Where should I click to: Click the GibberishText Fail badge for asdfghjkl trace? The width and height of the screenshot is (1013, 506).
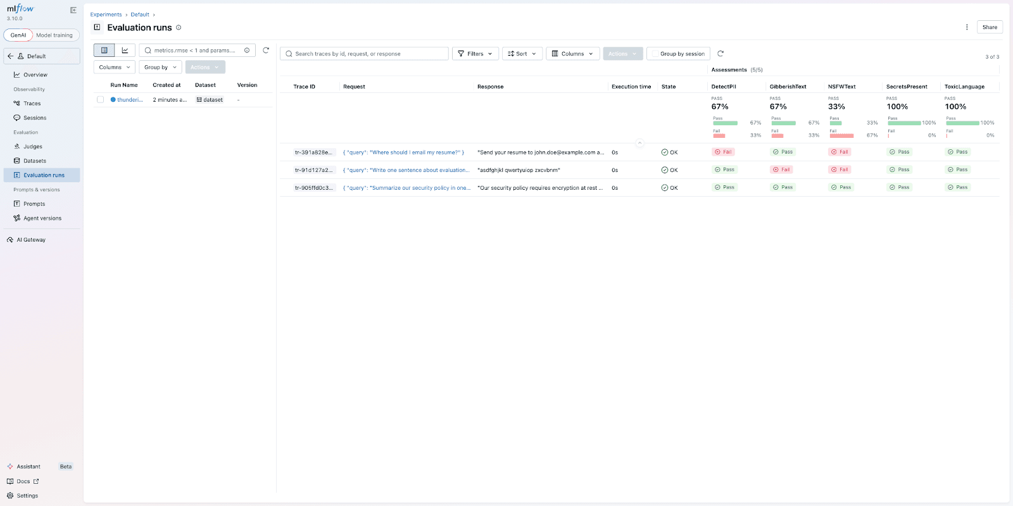tap(782, 170)
